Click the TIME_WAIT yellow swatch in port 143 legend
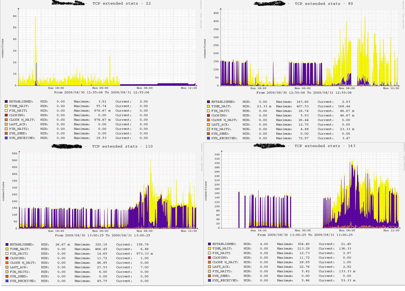 coord(210,248)
